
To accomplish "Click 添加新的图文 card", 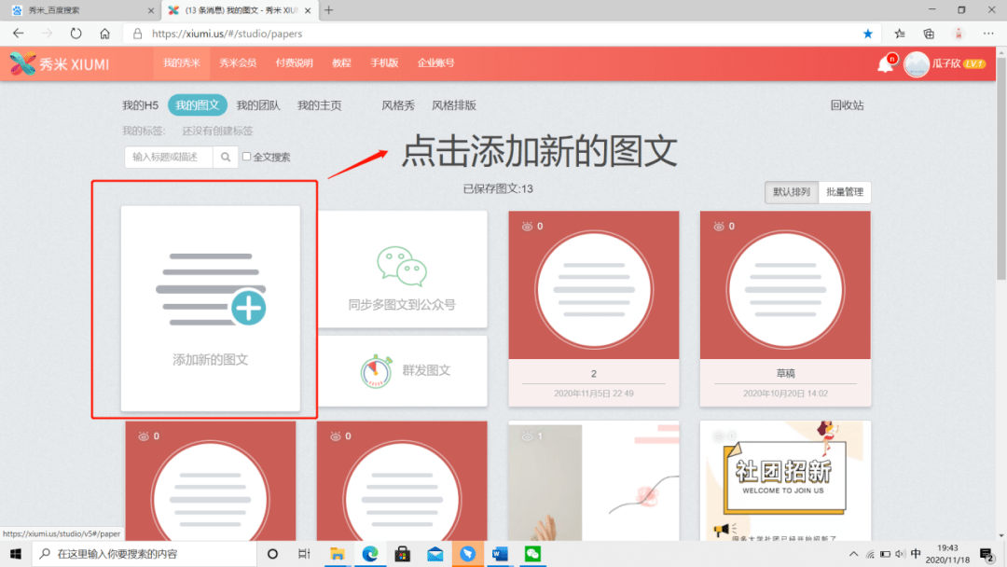I will tap(211, 308).
